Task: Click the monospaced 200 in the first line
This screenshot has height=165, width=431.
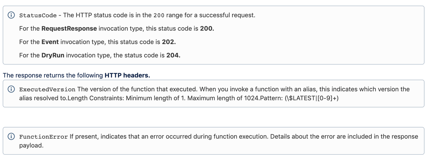Action: pos(159,15)
